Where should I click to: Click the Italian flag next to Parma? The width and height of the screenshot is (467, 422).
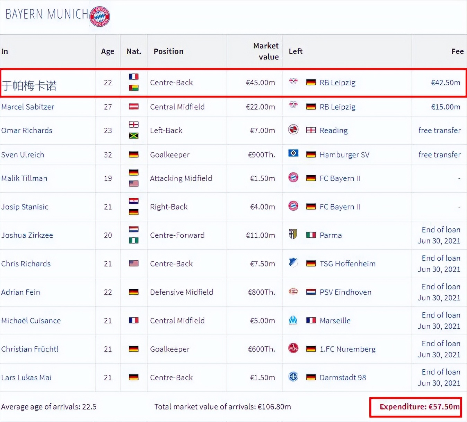pos(311,235)
